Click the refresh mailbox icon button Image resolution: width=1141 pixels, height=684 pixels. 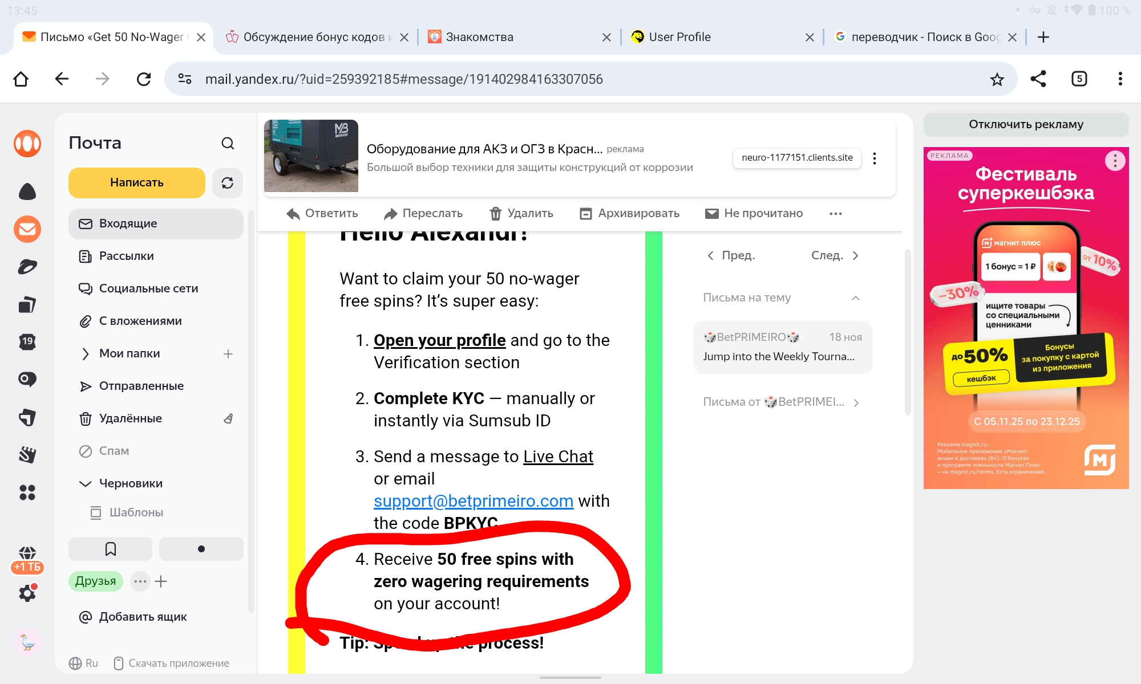(x=227, y=183)
